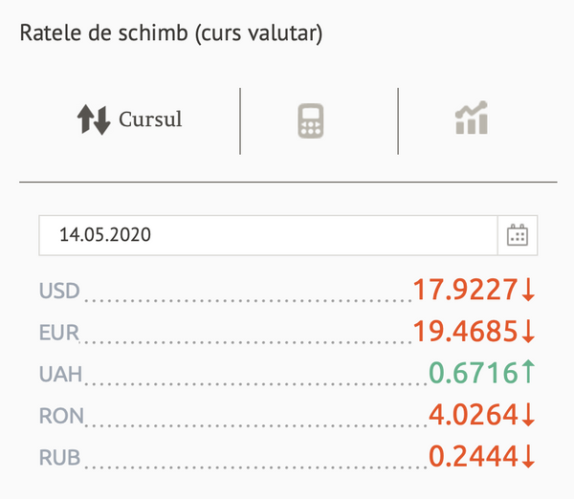
Task: Click the EUR down arrow indicator
Action: pos(528,331)
